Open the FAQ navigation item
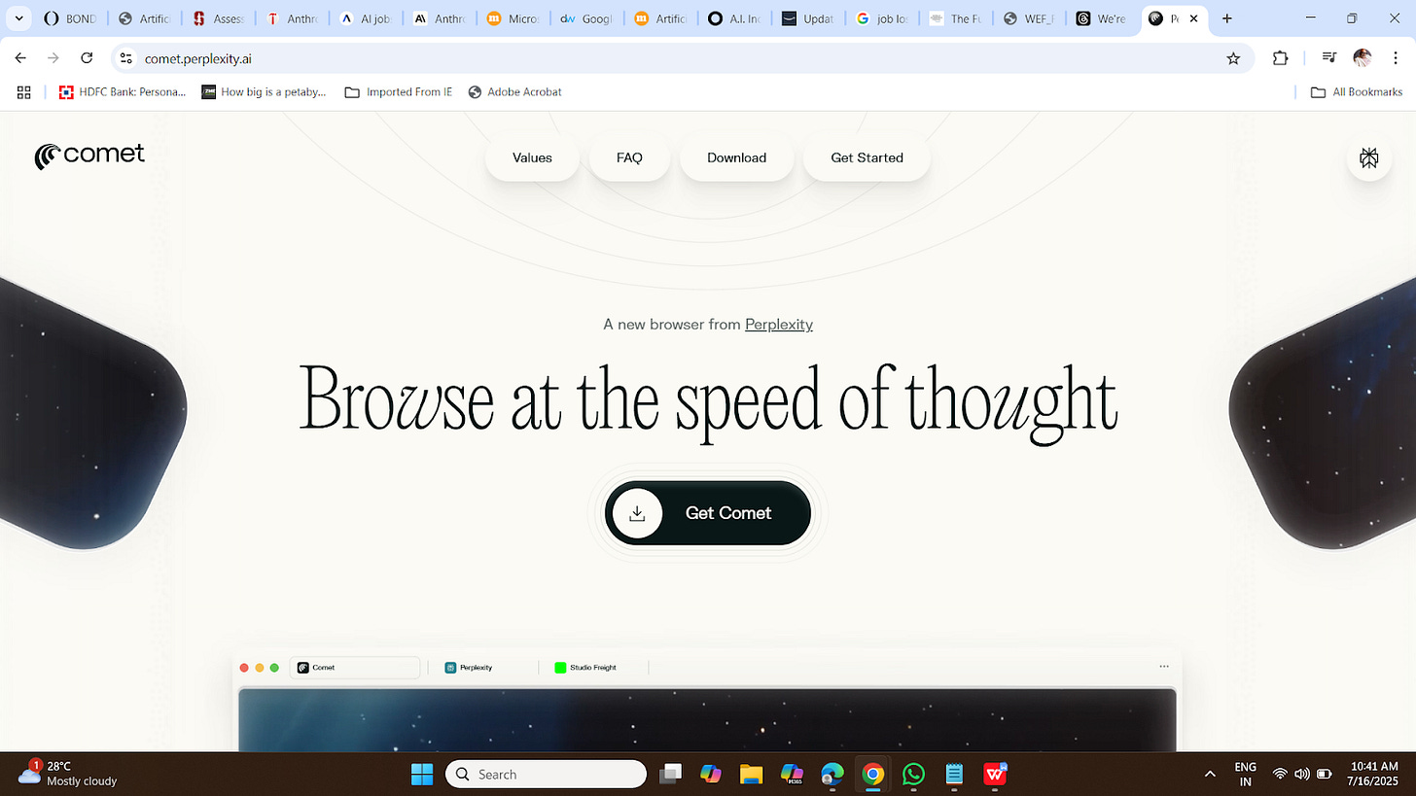 click(x=629, y=157)
